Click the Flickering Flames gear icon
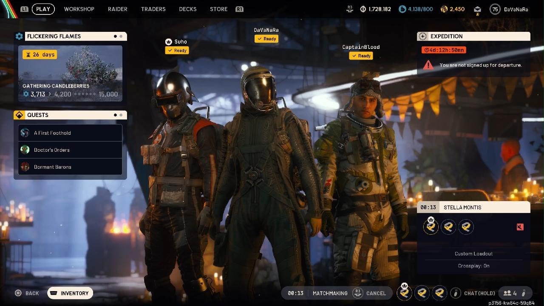This screenshot has height=306, width=544. (x=19, y=37)
